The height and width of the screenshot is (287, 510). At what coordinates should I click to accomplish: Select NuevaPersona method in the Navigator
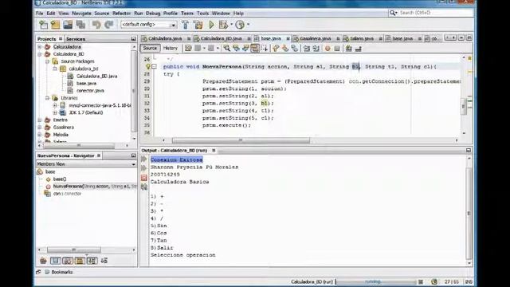pos(95,187)
